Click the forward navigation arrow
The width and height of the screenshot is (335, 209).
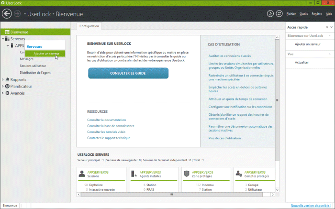point(17,14)
